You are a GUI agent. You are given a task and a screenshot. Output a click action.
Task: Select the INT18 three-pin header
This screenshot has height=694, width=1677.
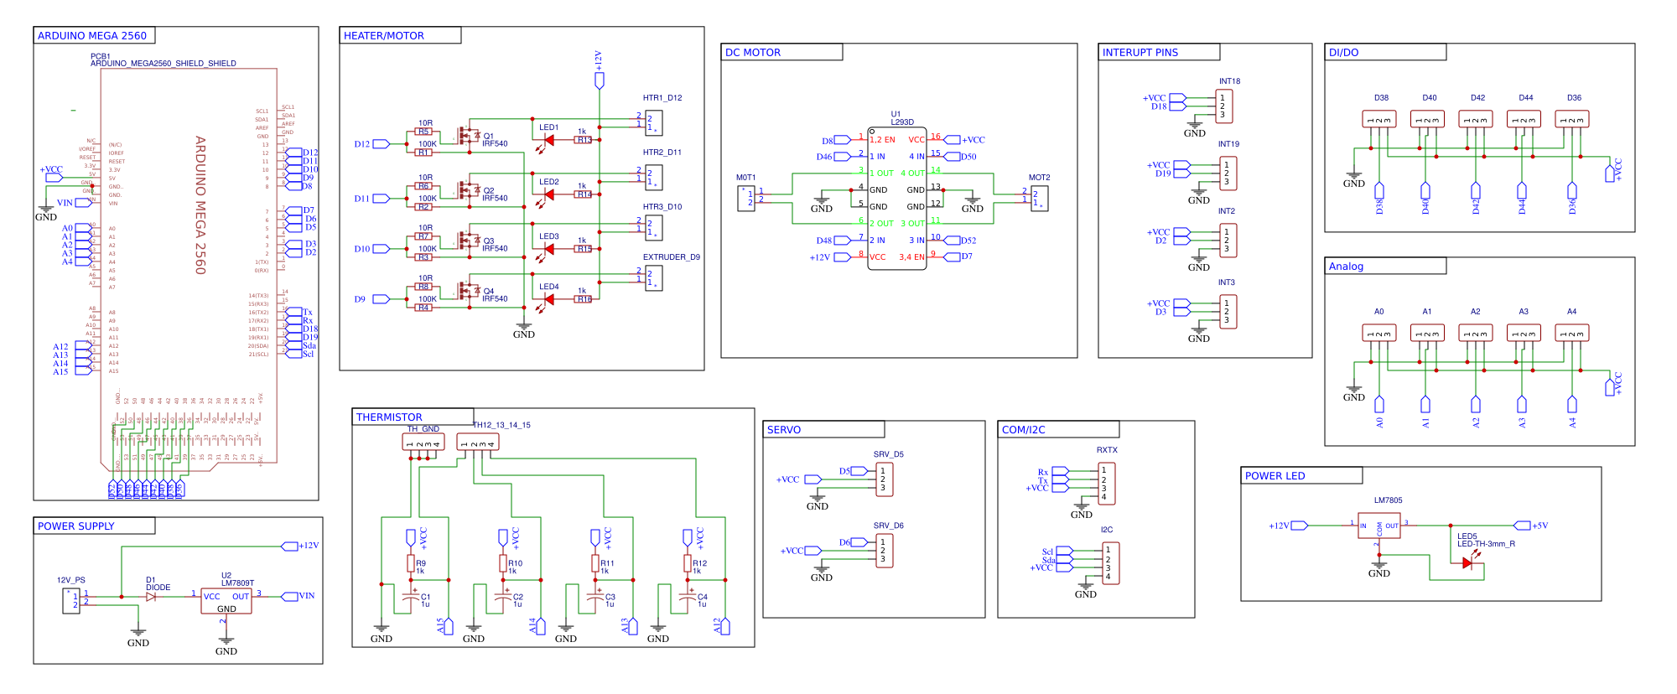pyautogui.click(x=1224, y=106)
